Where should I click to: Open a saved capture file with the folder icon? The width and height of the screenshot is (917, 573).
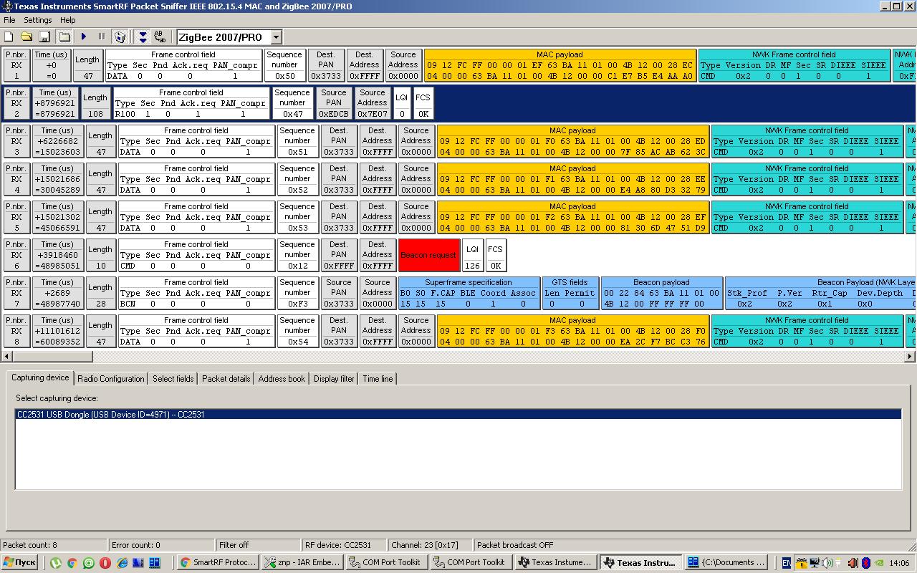click(27, 37)
